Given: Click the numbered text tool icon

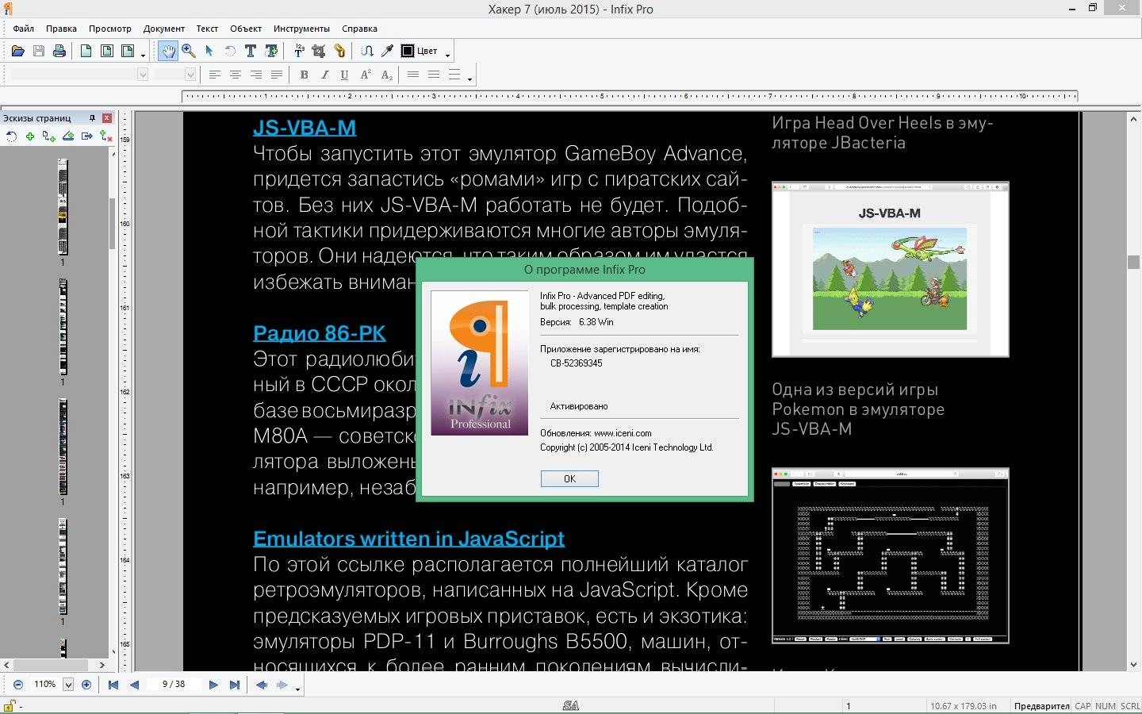Looking at the screenshot, I should (x=299, y=51).
